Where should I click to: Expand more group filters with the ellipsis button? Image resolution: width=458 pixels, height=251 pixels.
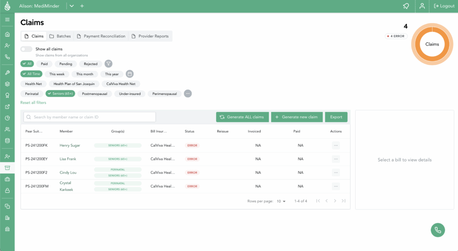click(188, 94)
